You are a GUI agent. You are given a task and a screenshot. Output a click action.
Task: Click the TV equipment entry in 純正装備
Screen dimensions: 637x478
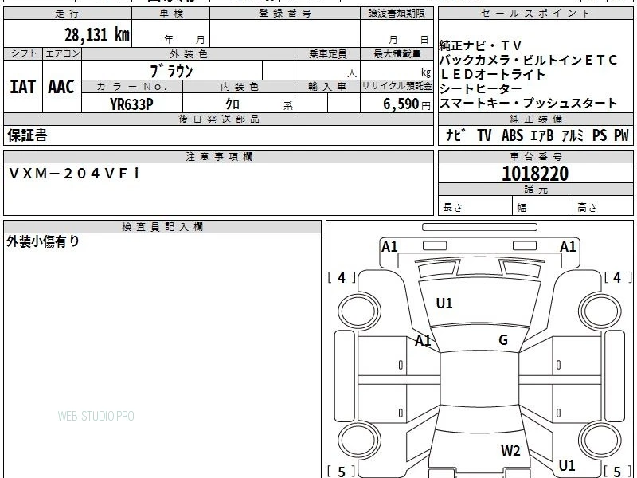coord(484,135)
